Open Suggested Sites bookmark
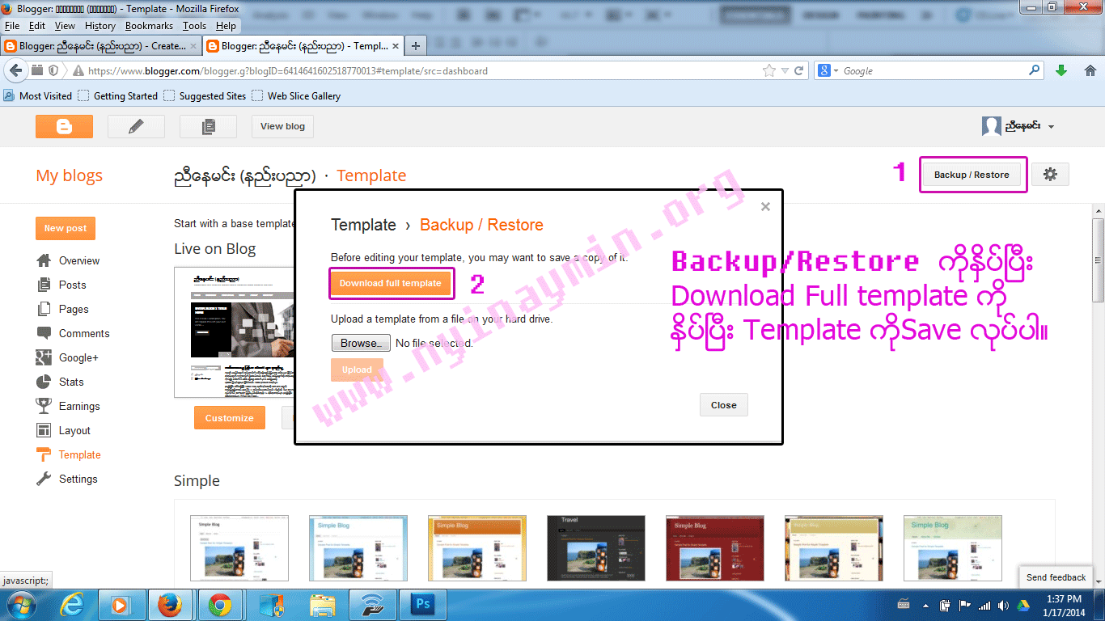 coord(205,95)
